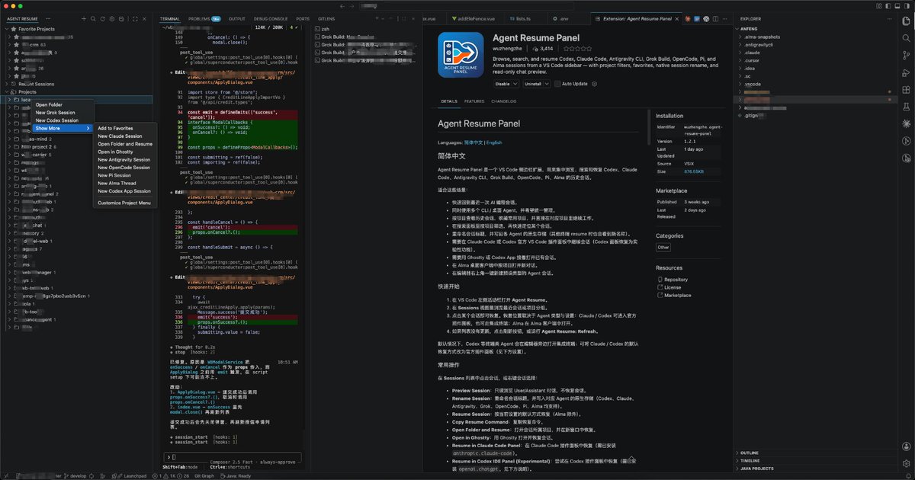
Task: Switch to the GITLENS panel tab
Action: pyautogui.click(x=326, y=18)
